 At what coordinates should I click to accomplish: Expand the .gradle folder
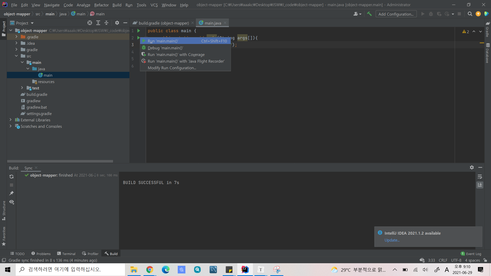(x=16, y=37)
